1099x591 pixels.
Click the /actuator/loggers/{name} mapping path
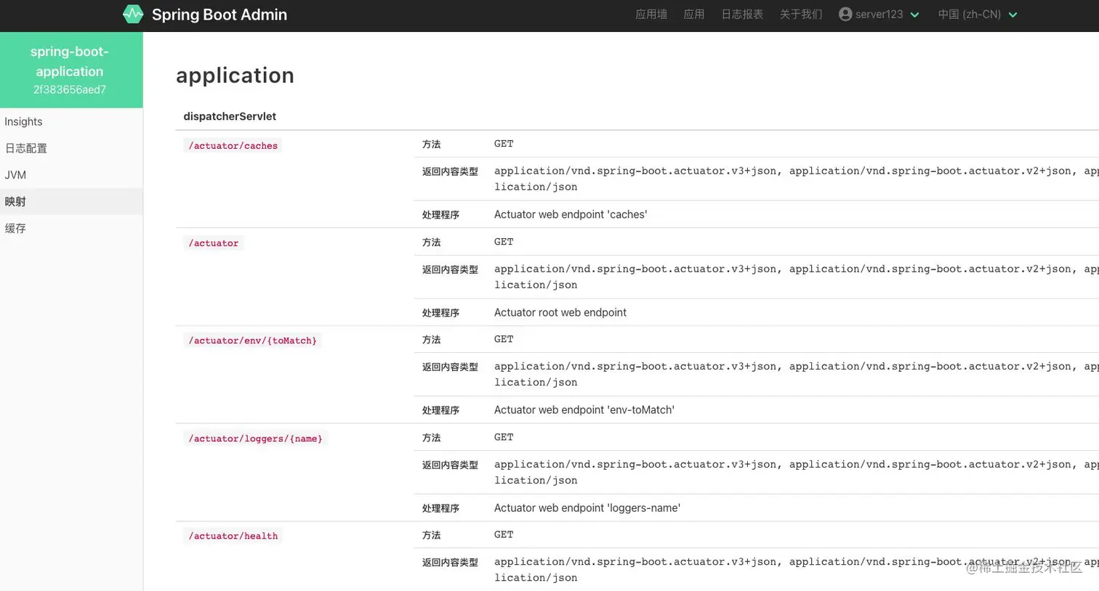(x=255, y=438)
